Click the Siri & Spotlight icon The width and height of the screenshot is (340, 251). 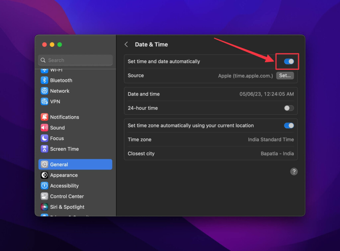(44, 207)
